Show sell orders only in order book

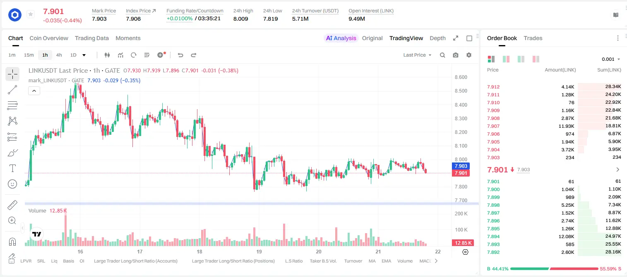(x=536, y=59)
